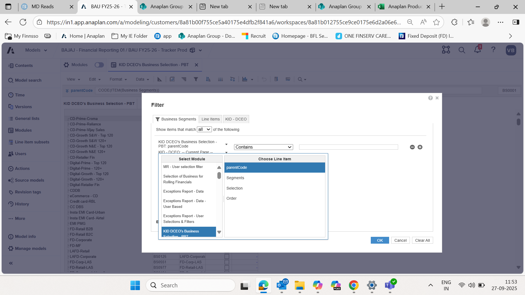
Task: Select CD-Prime-Croma row in grid
Action: click(x=84, y=119)
